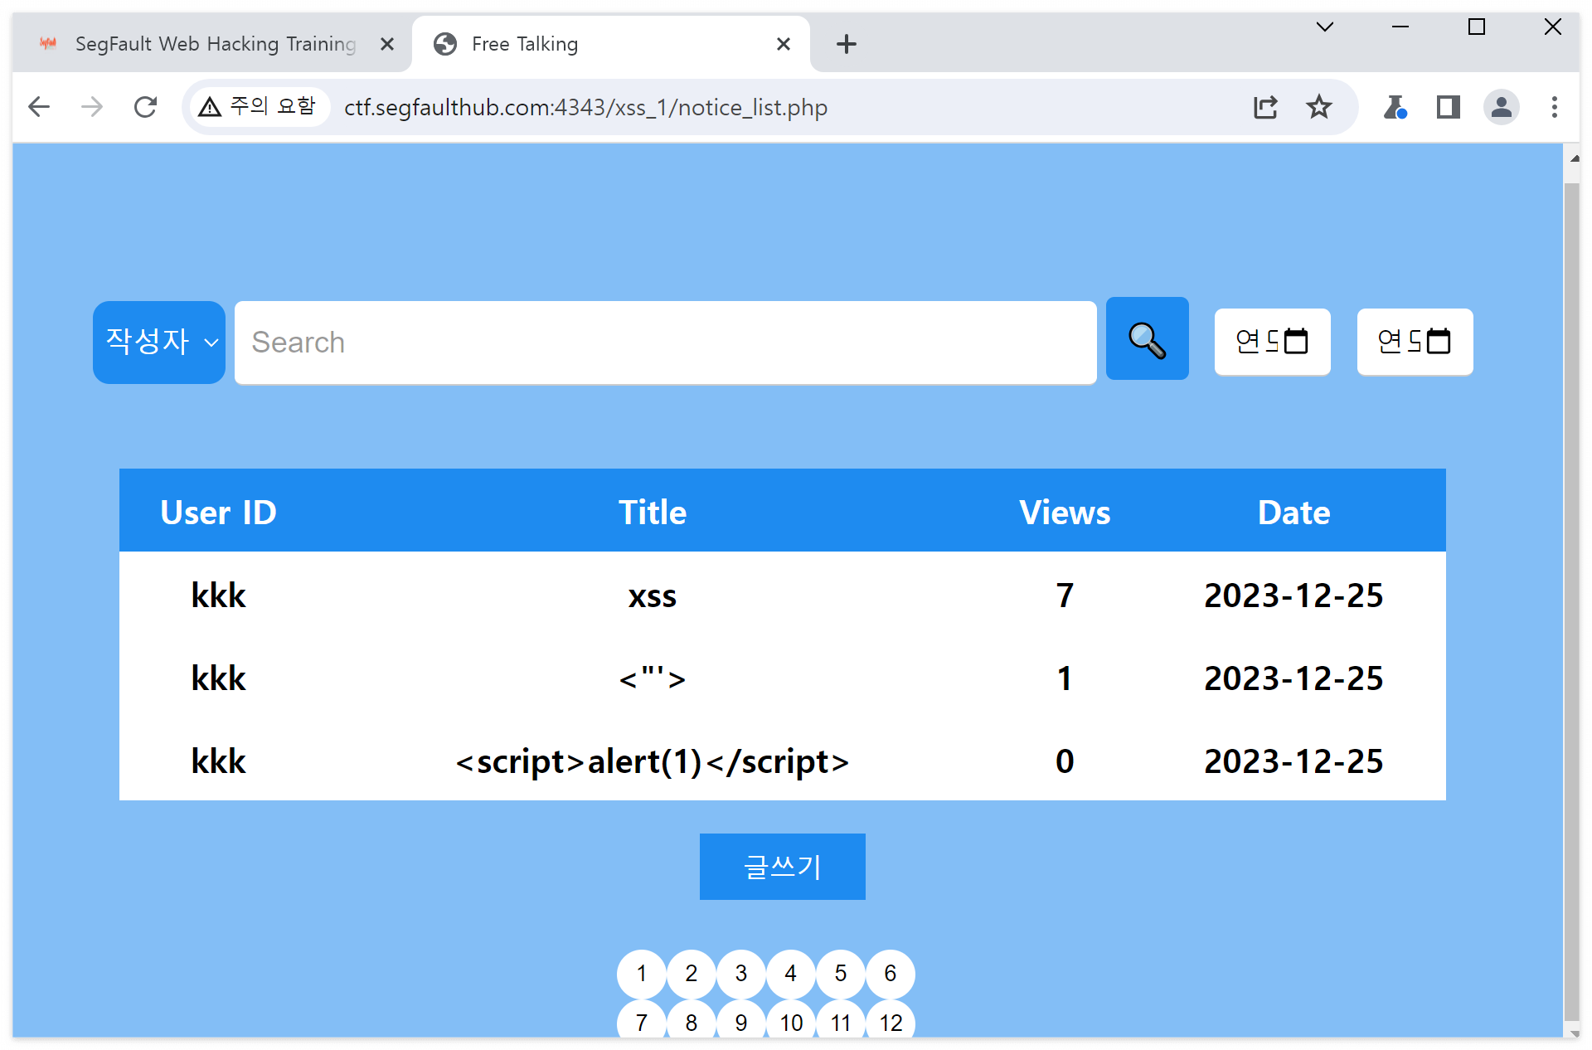
Task: Click the Title column header
Action: pyautogui.click(x=653, y=512)
